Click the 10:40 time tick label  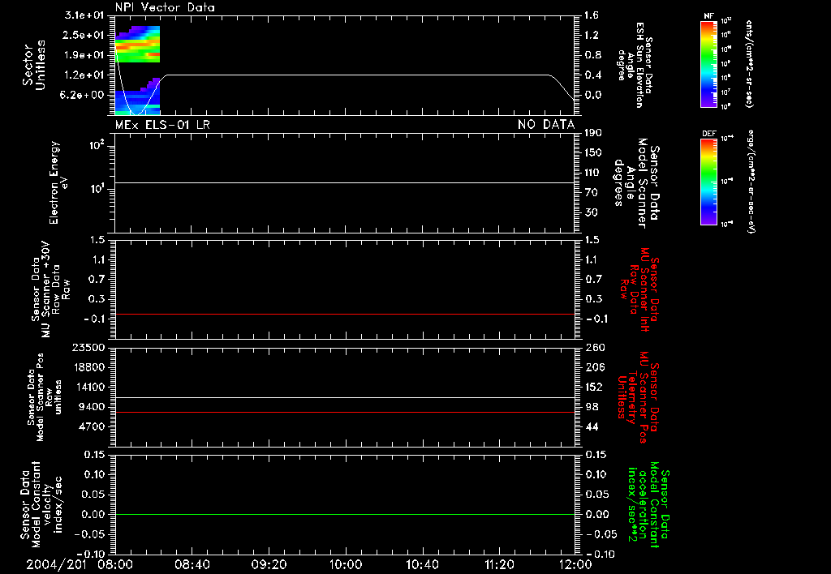[x=422, y=565]
